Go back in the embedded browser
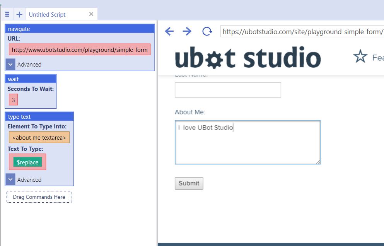384x246 pixels. pos(169,31)
